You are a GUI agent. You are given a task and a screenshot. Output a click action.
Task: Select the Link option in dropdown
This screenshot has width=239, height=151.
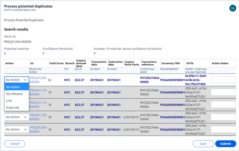[17, 101]
